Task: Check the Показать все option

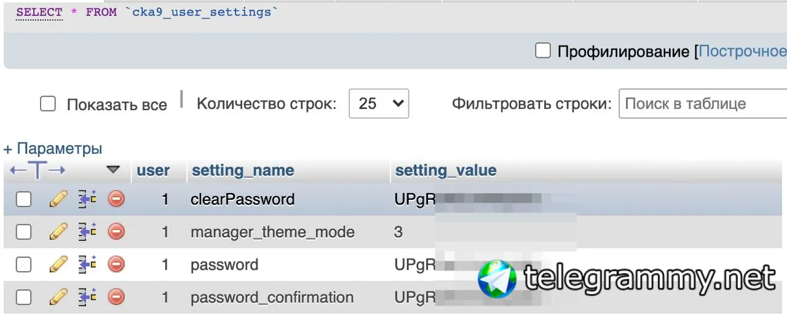Action: pyautogui.click(x=48, y=104)
